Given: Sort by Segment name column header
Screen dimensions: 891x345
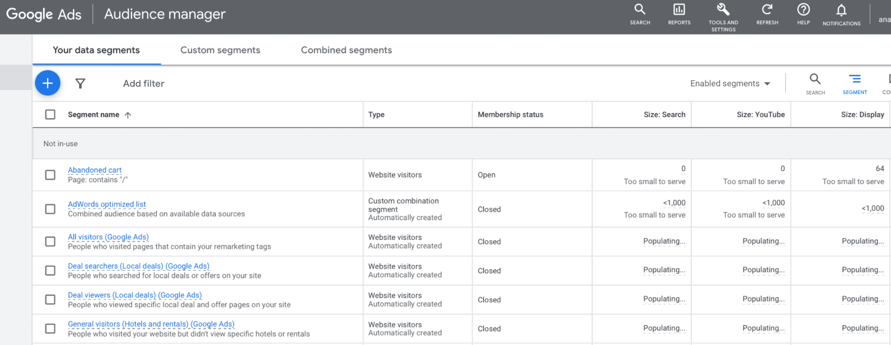Looking at the screenshot, I should tap(94, 115).
